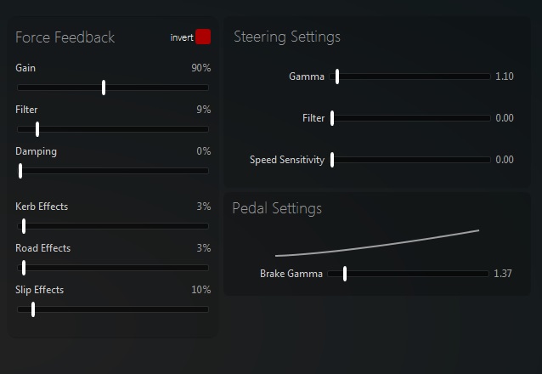Click the brake gamma curve graph
This screenshot has width=542, height=374.
click(x=377, y=245)
